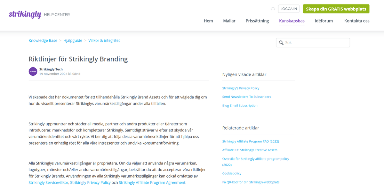Click Skapa din GRATIS webbplats button
Screen dimensions: 384x194
tap(336, 9)
